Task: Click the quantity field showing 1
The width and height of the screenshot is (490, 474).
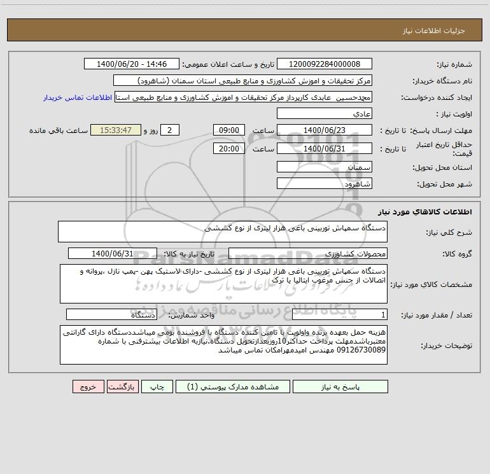Action: [x=340, y=315]
